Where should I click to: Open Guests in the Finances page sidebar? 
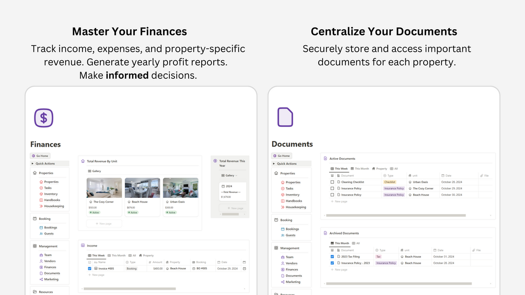pyautogui.click(x=46, y=233)
